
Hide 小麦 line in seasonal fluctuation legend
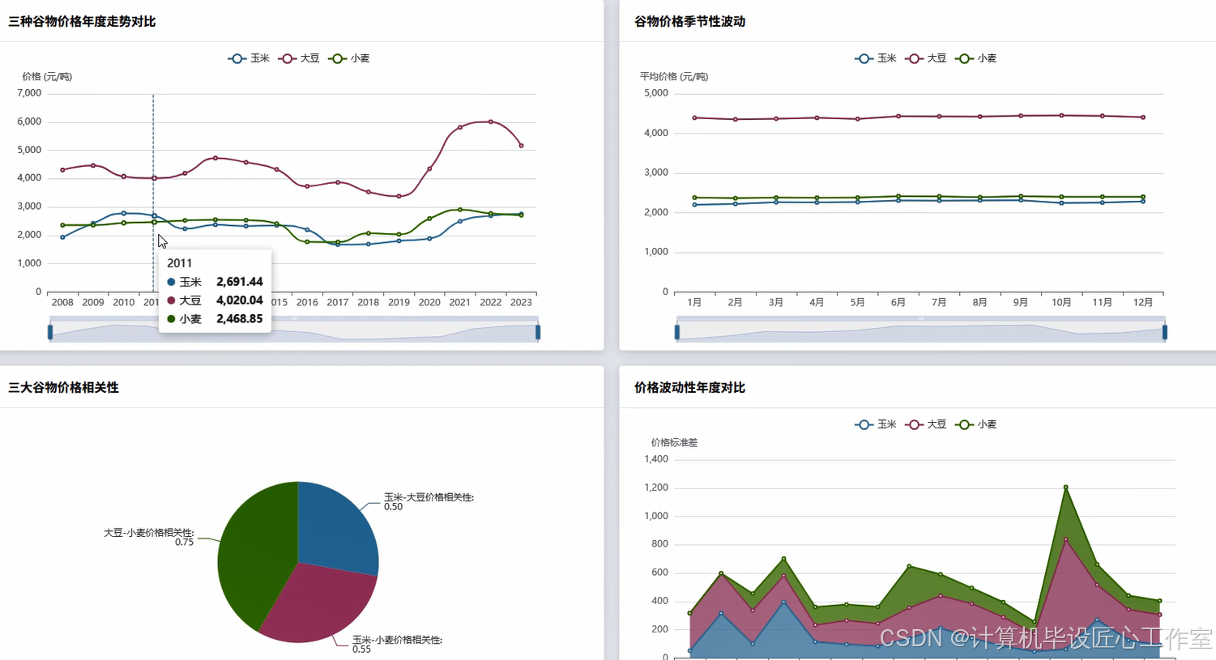point(976,58)
